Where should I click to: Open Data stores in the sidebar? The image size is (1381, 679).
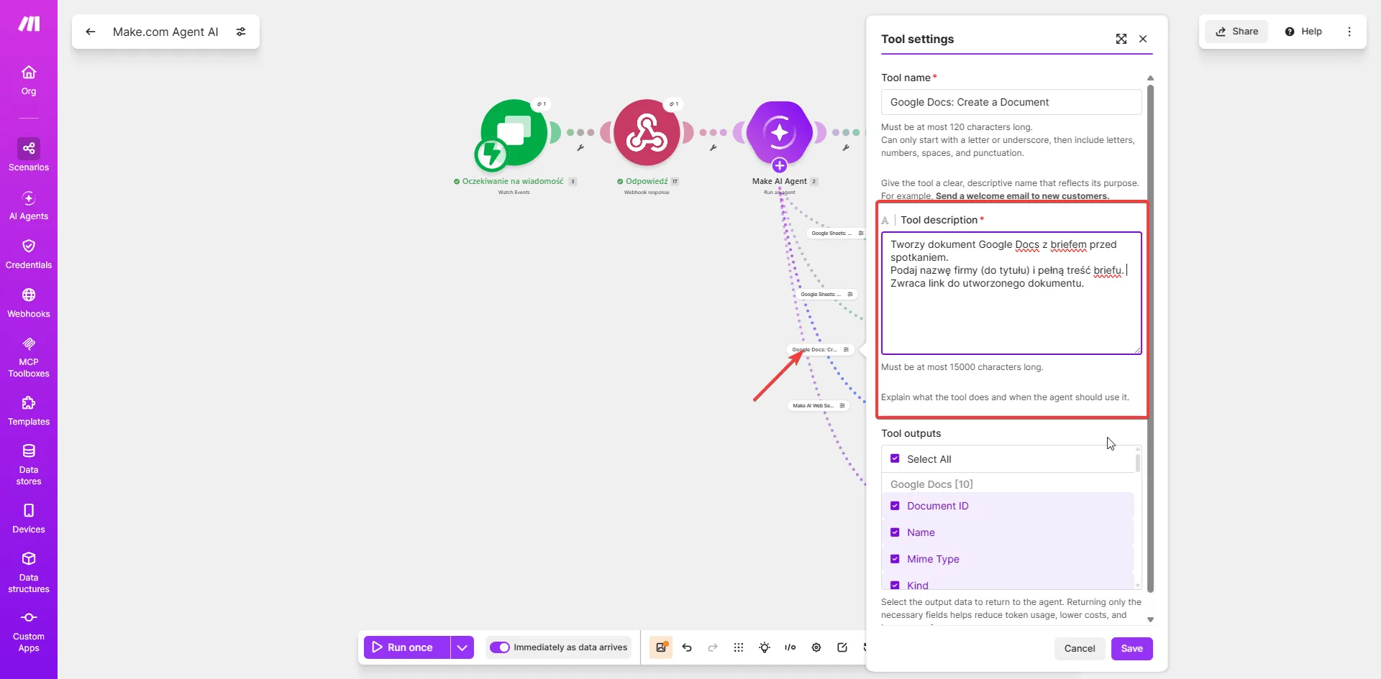pos(29,464)
